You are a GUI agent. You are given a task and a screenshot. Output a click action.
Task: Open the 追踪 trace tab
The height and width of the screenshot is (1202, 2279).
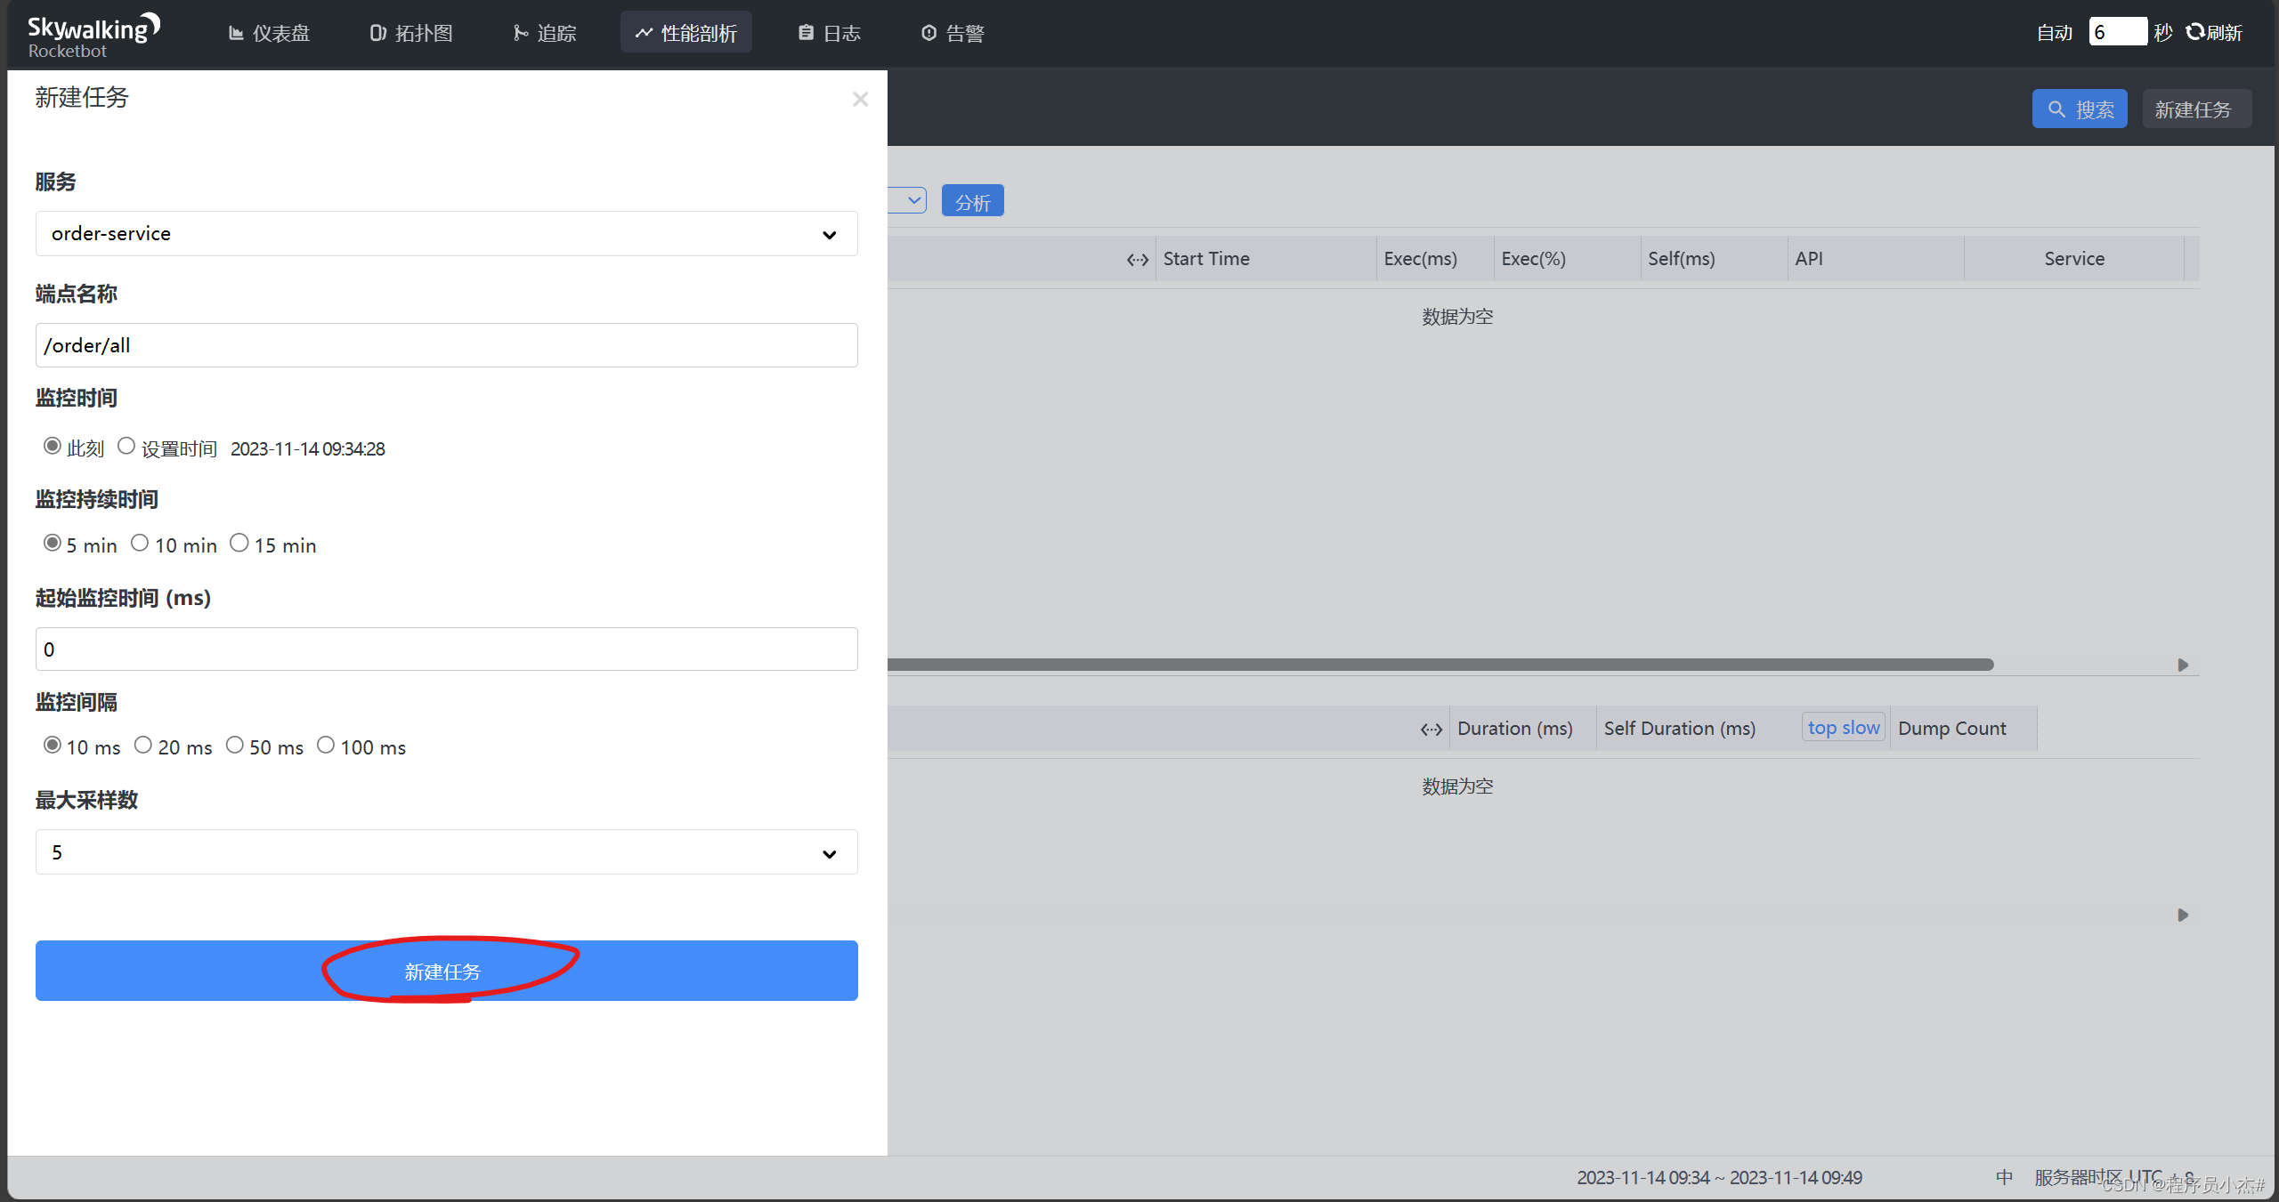pyautogui.click(x=545, y=33)
